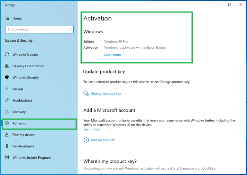
Task: Select Activation in the sidebar
Action: coord(39,124)
